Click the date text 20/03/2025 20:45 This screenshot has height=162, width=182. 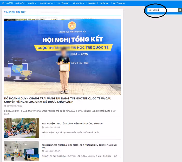coord(52,127)
